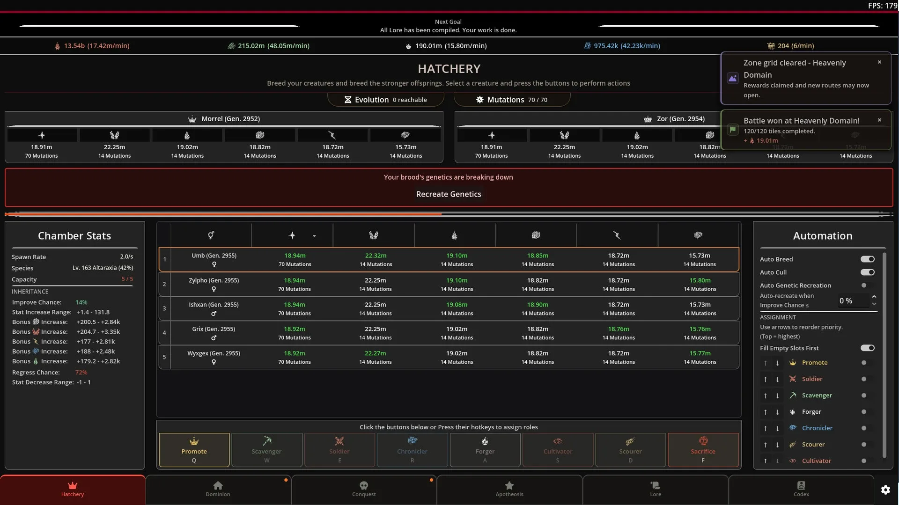899x505 pixels.
Task: Increase the auto-recreate percentage stepper
Action: point(874,297)
